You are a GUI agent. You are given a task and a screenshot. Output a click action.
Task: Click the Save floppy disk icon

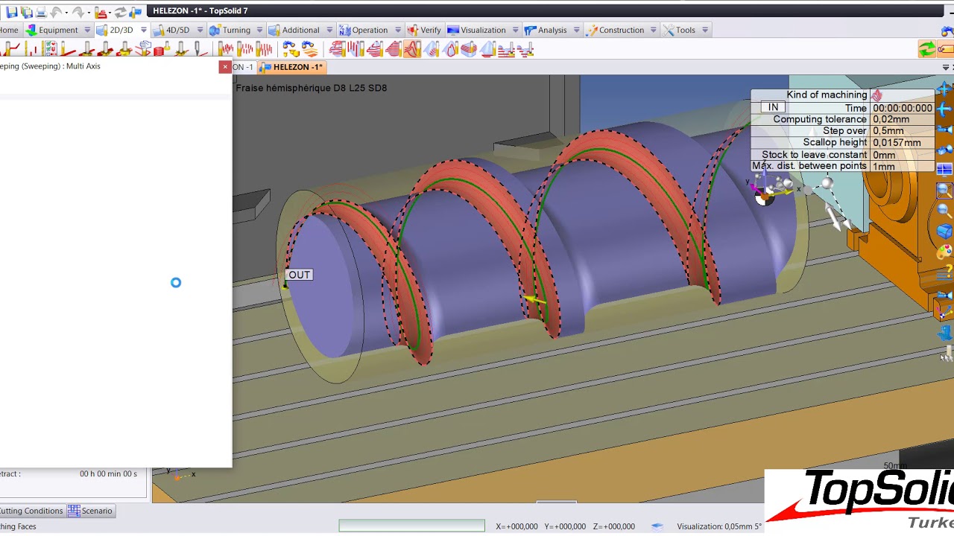12,11
